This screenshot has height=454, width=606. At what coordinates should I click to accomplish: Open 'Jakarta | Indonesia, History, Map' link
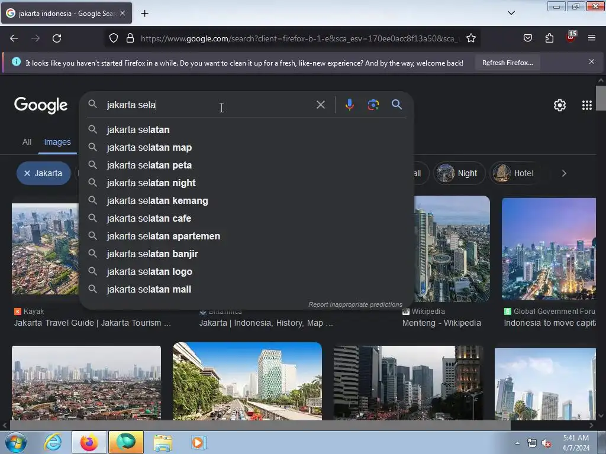(x=266, y=323)
